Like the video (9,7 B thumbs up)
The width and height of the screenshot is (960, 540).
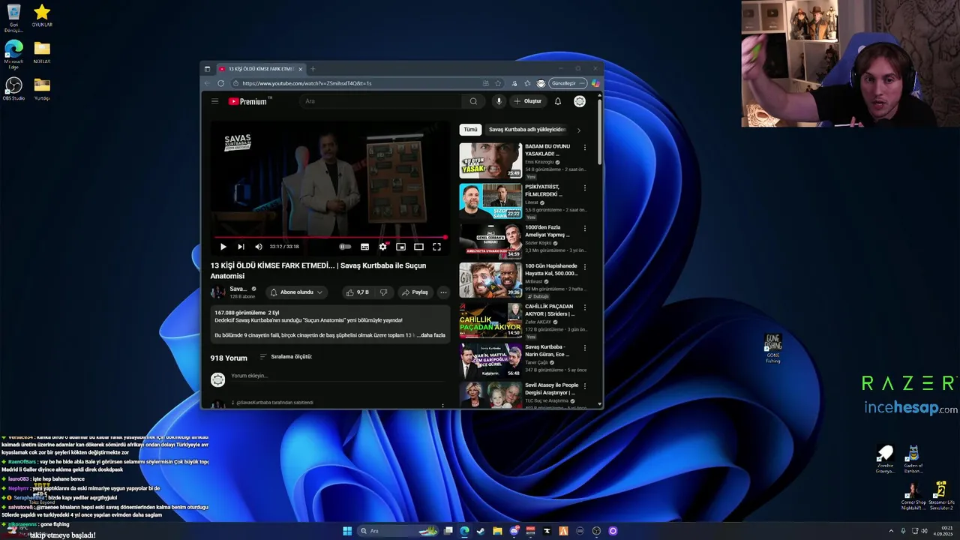pyautogui.click(x=358, y=292)
